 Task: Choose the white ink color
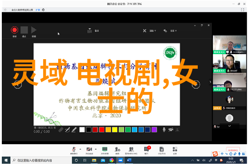click(x=82, y=130)
